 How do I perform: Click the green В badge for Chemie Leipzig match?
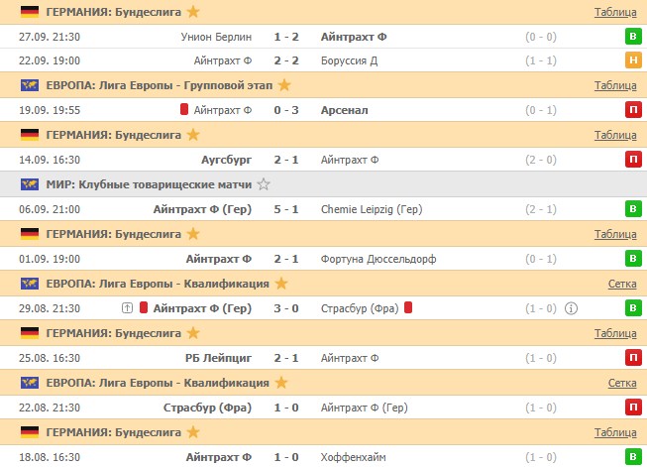pos(632,209)
